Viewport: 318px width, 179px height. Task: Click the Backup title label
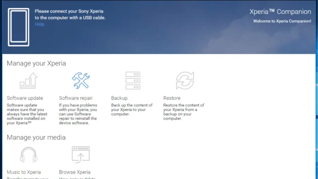pos(119,98)
